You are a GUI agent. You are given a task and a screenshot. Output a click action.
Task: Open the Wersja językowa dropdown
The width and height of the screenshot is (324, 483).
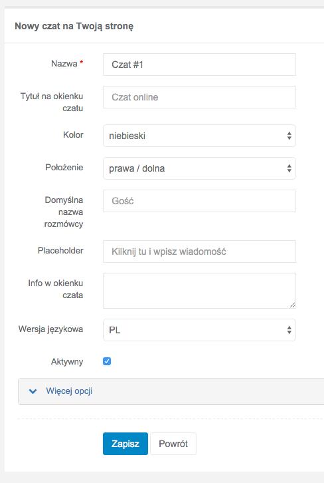click(x=199, y=330)
